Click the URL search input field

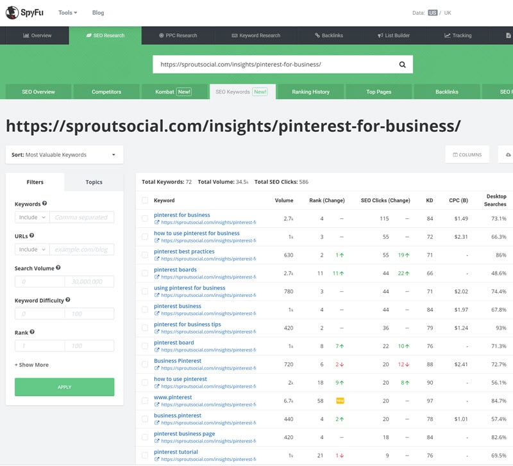(275, 65)
